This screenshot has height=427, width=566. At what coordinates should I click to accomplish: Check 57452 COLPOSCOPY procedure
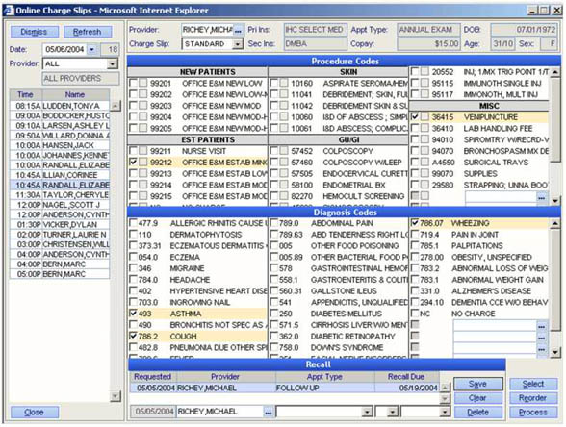click(274, 151)
